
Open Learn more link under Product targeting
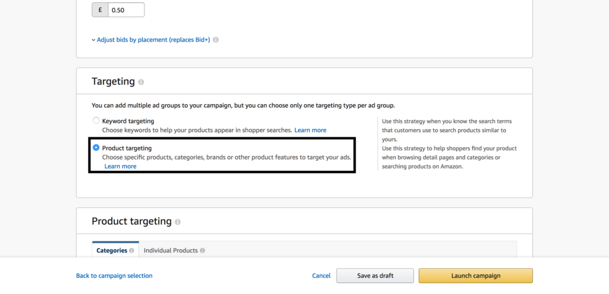coord(120,167)
